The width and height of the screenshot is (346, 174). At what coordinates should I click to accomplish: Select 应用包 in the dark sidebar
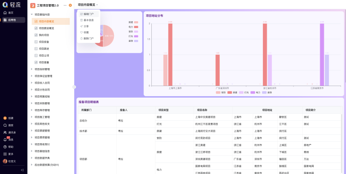click(x=14, y=20)
